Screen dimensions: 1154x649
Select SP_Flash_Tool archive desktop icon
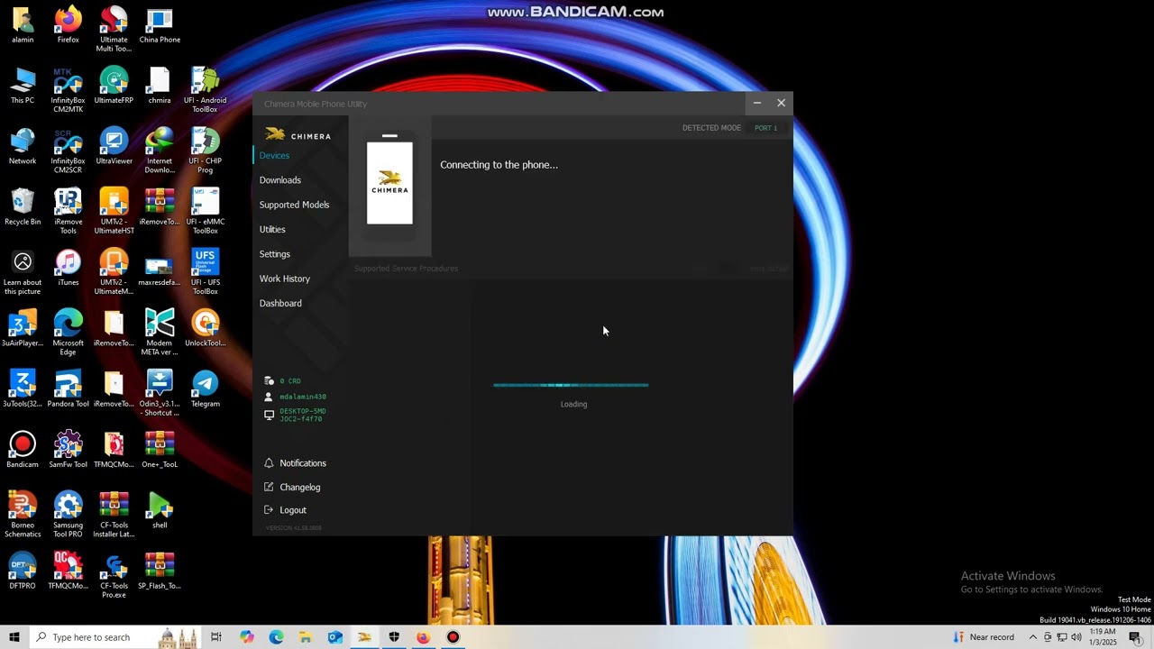tap(160, 571)
